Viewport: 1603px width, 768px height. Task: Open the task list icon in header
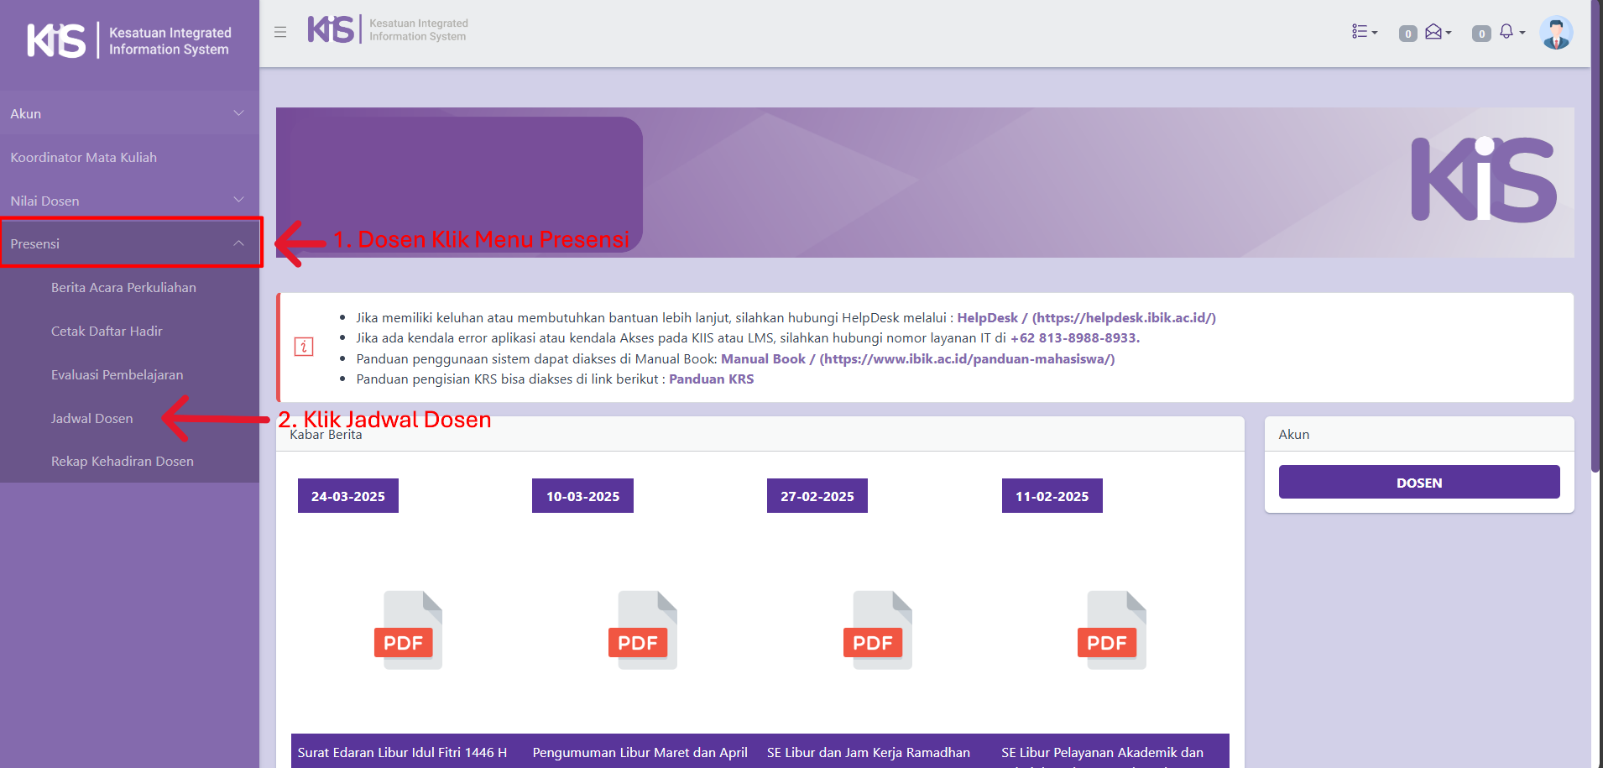pyautogui.click(x=1364, y=32)
